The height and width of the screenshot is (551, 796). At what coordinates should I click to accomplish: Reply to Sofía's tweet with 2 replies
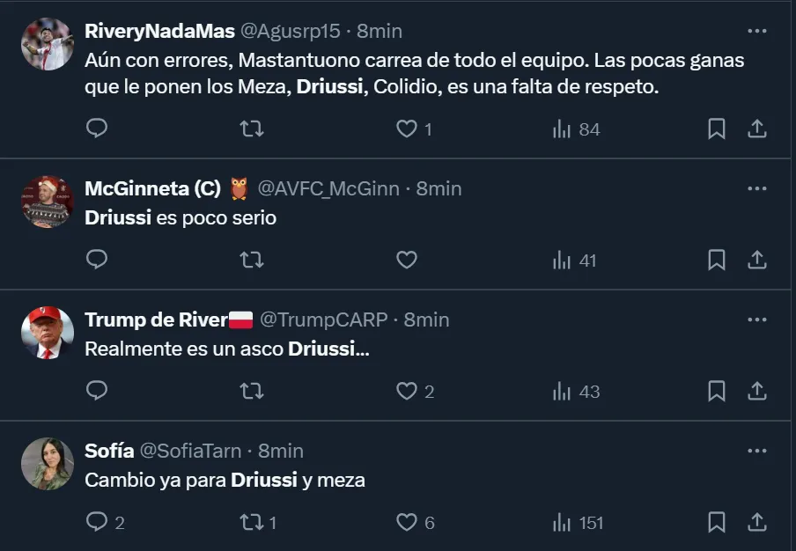[x=105, y=522]
